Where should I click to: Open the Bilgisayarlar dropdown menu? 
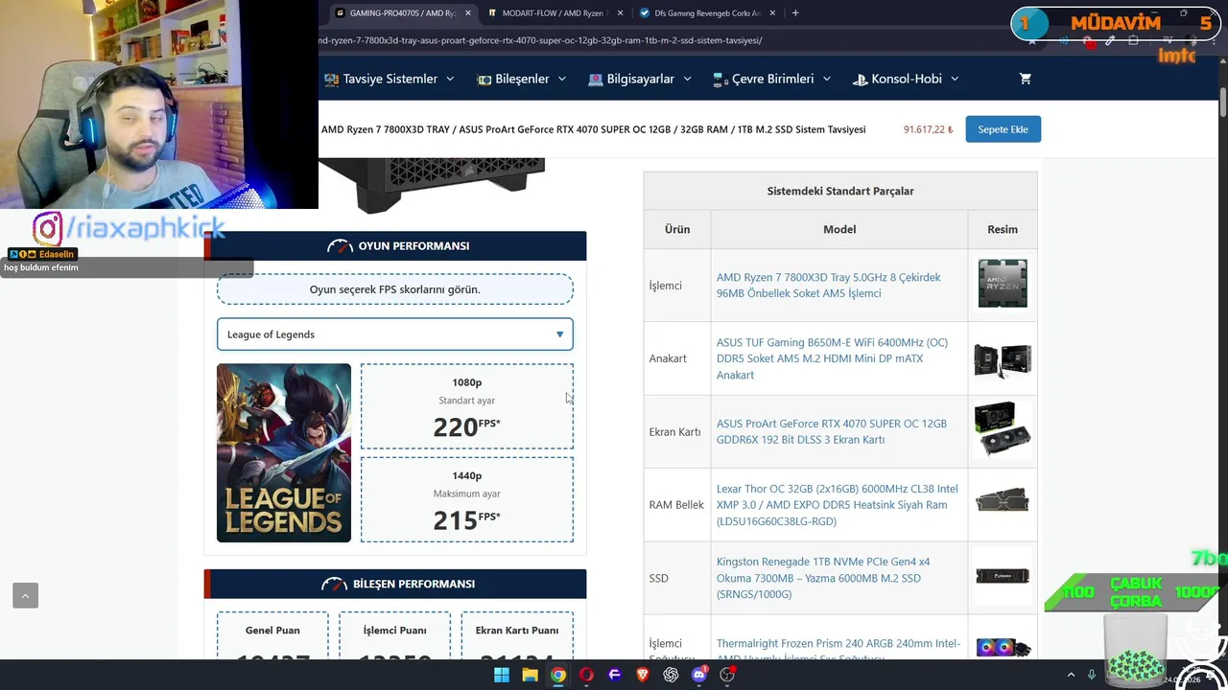point(640,79)
